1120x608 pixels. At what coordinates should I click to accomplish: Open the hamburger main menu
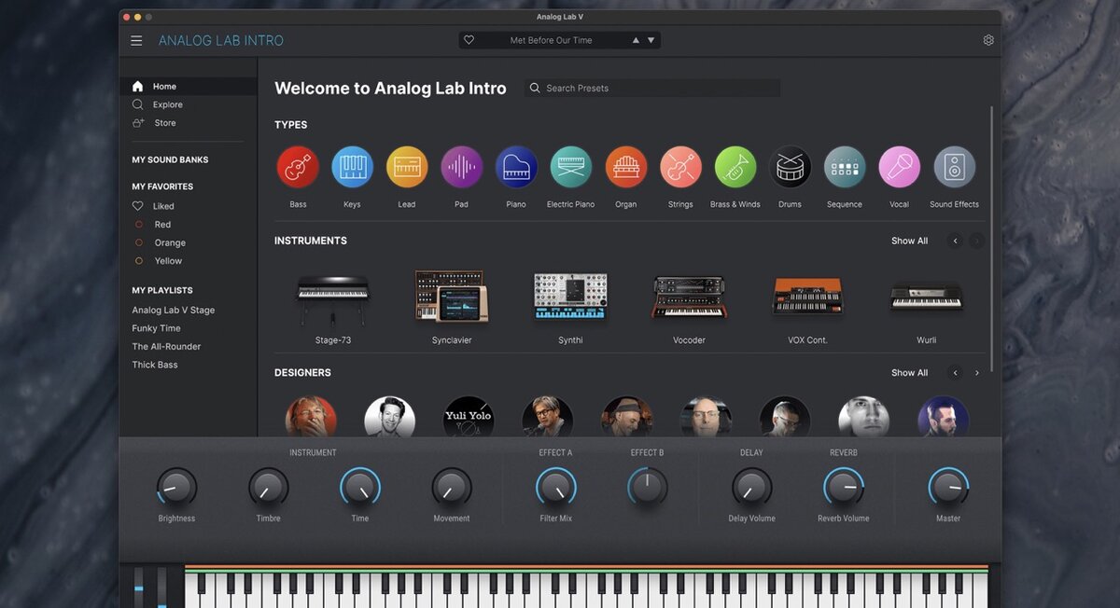[136, 40]
